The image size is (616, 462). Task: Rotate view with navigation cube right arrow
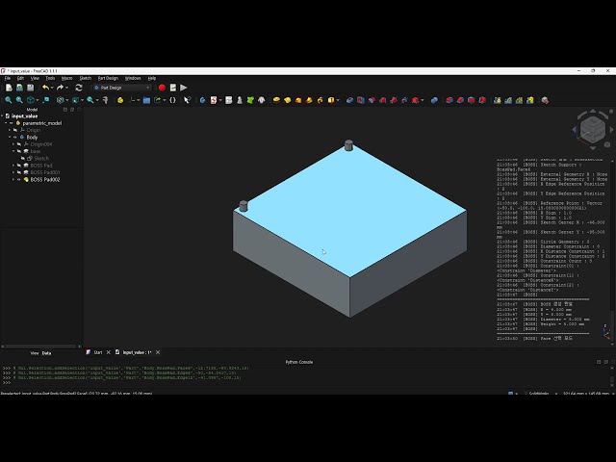pos(611,129)
